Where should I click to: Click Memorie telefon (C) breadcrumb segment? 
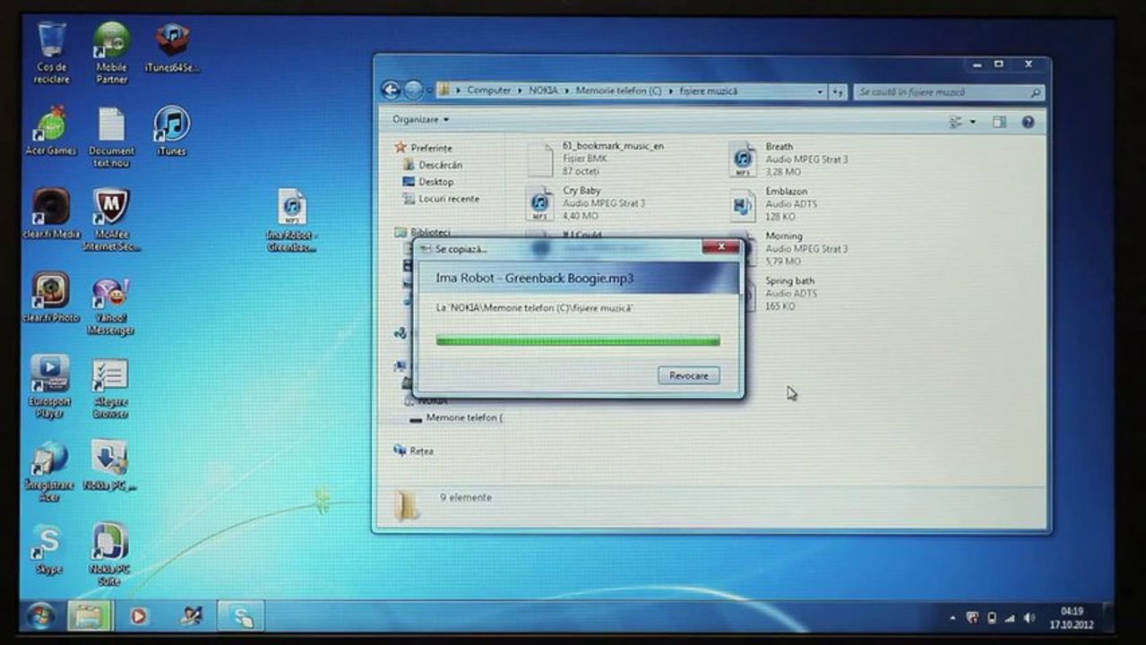618,90
